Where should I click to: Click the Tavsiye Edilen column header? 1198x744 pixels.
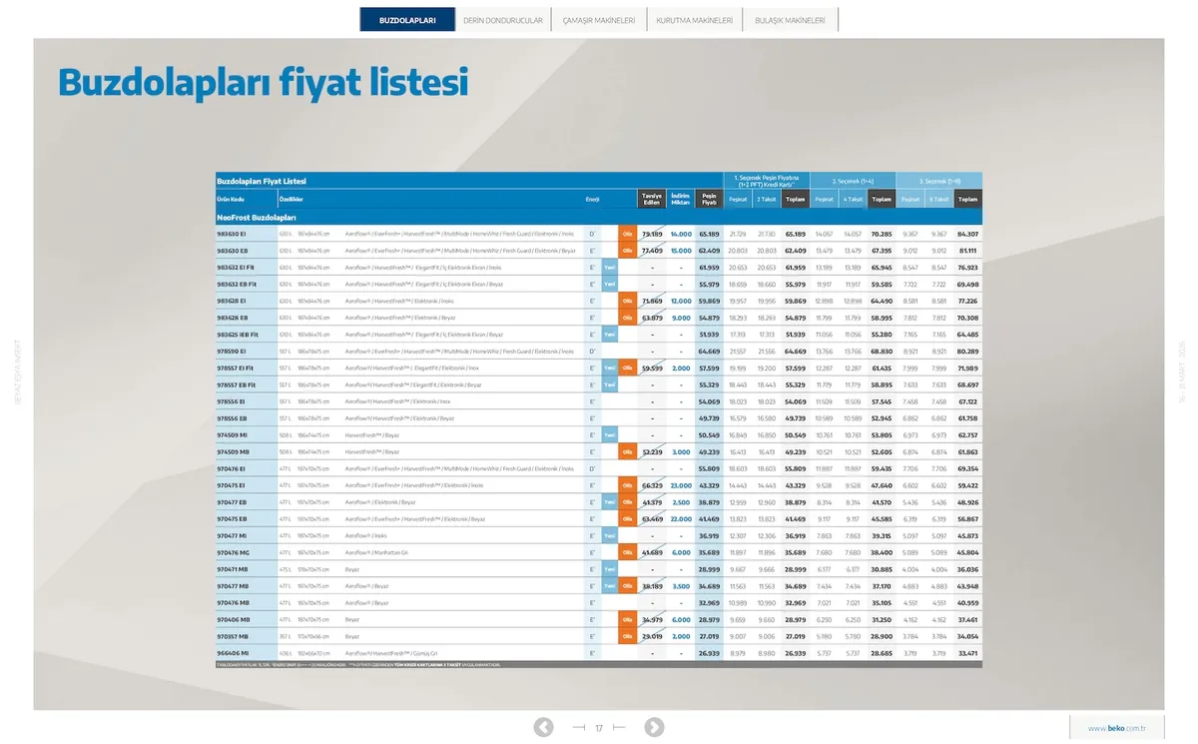652,199
